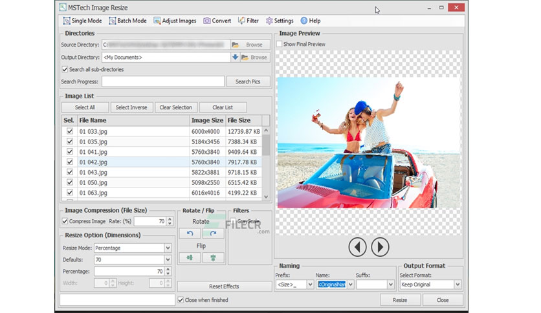Open the Select Format dropdown
541x313 pixels.
[458, 285]
